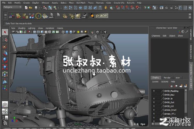Image resolution: width=194 pixels, height=129 pixels.
Task: Open the Attribute Editor vertical tab
Action: [191, 52]
